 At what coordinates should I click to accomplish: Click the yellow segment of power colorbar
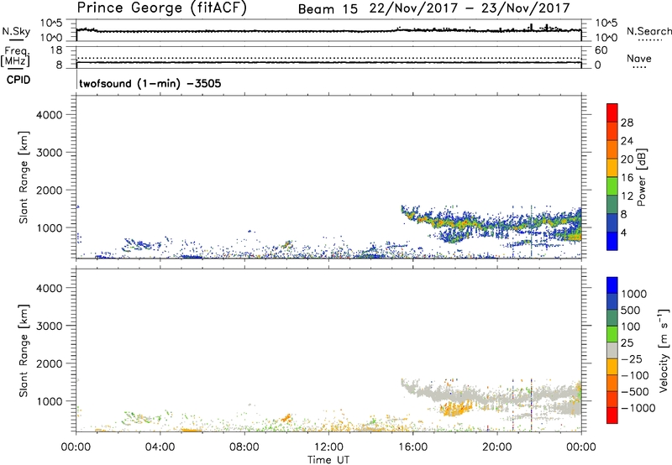point(612,168)
